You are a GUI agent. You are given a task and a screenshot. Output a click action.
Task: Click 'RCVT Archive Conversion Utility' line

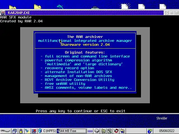tap(79, 80)
